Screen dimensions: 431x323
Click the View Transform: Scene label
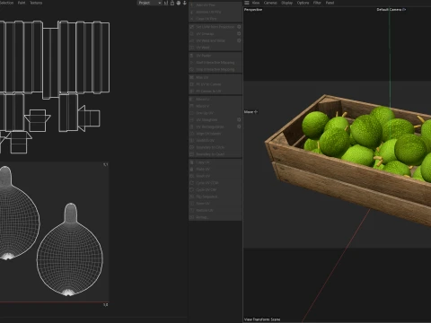(262, 319)
